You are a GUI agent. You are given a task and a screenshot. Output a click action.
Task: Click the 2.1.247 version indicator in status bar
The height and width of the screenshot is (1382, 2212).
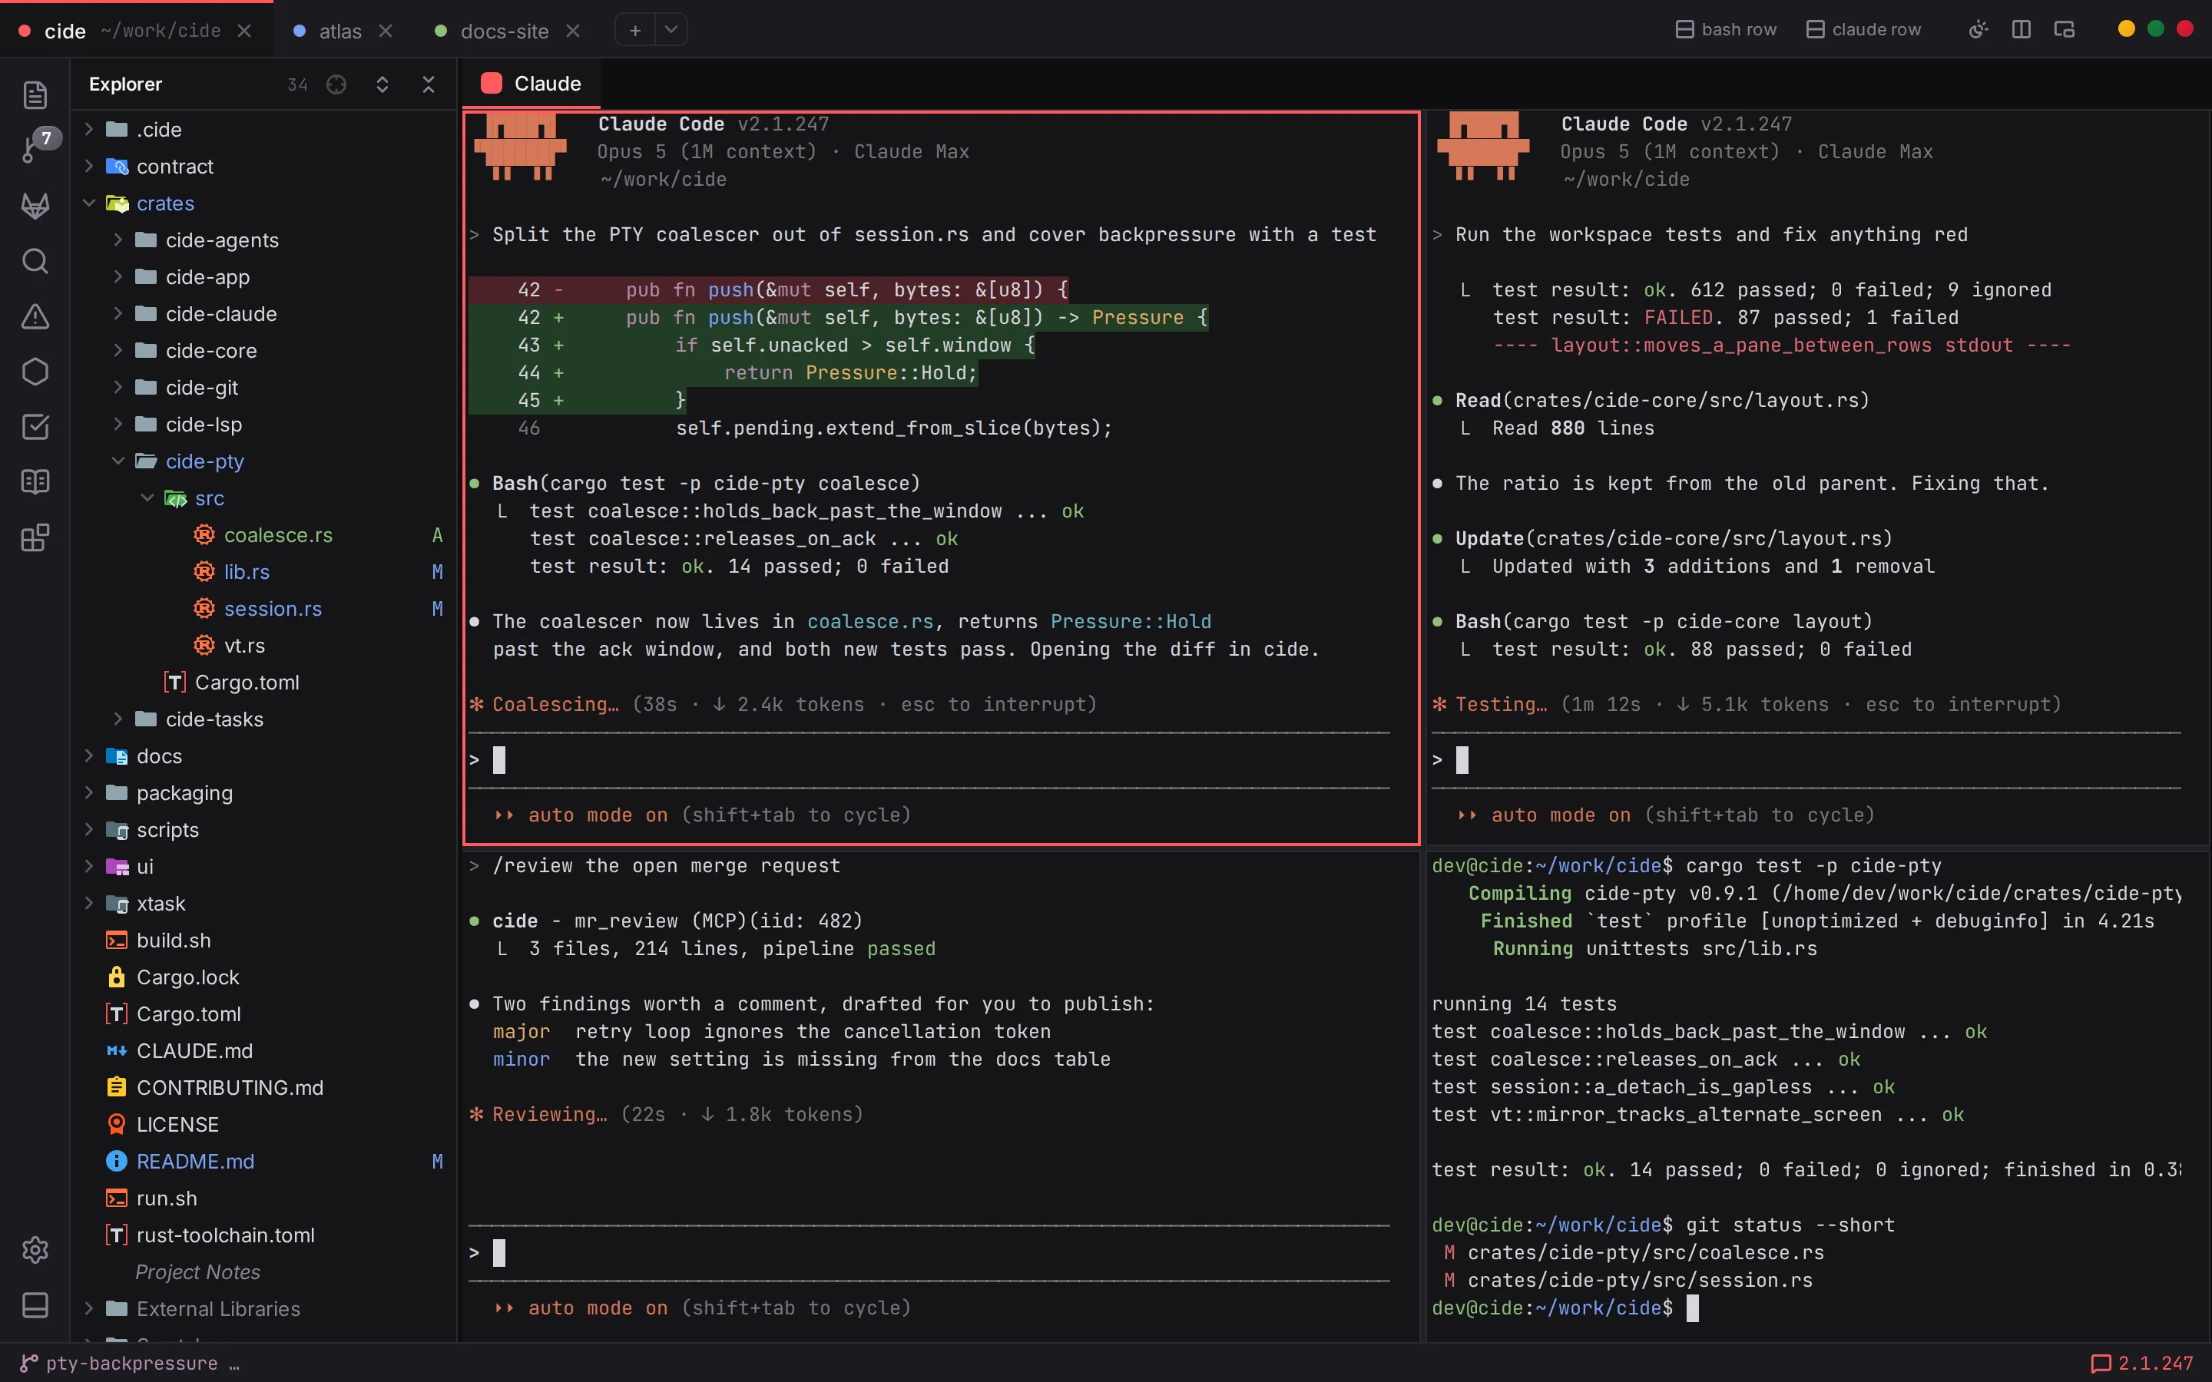pos(2141,1364)
